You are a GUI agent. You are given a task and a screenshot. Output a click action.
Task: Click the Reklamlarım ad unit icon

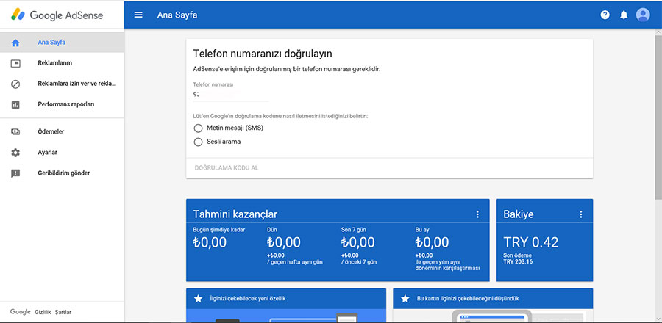pyautogui.click(x=15, y=63)
